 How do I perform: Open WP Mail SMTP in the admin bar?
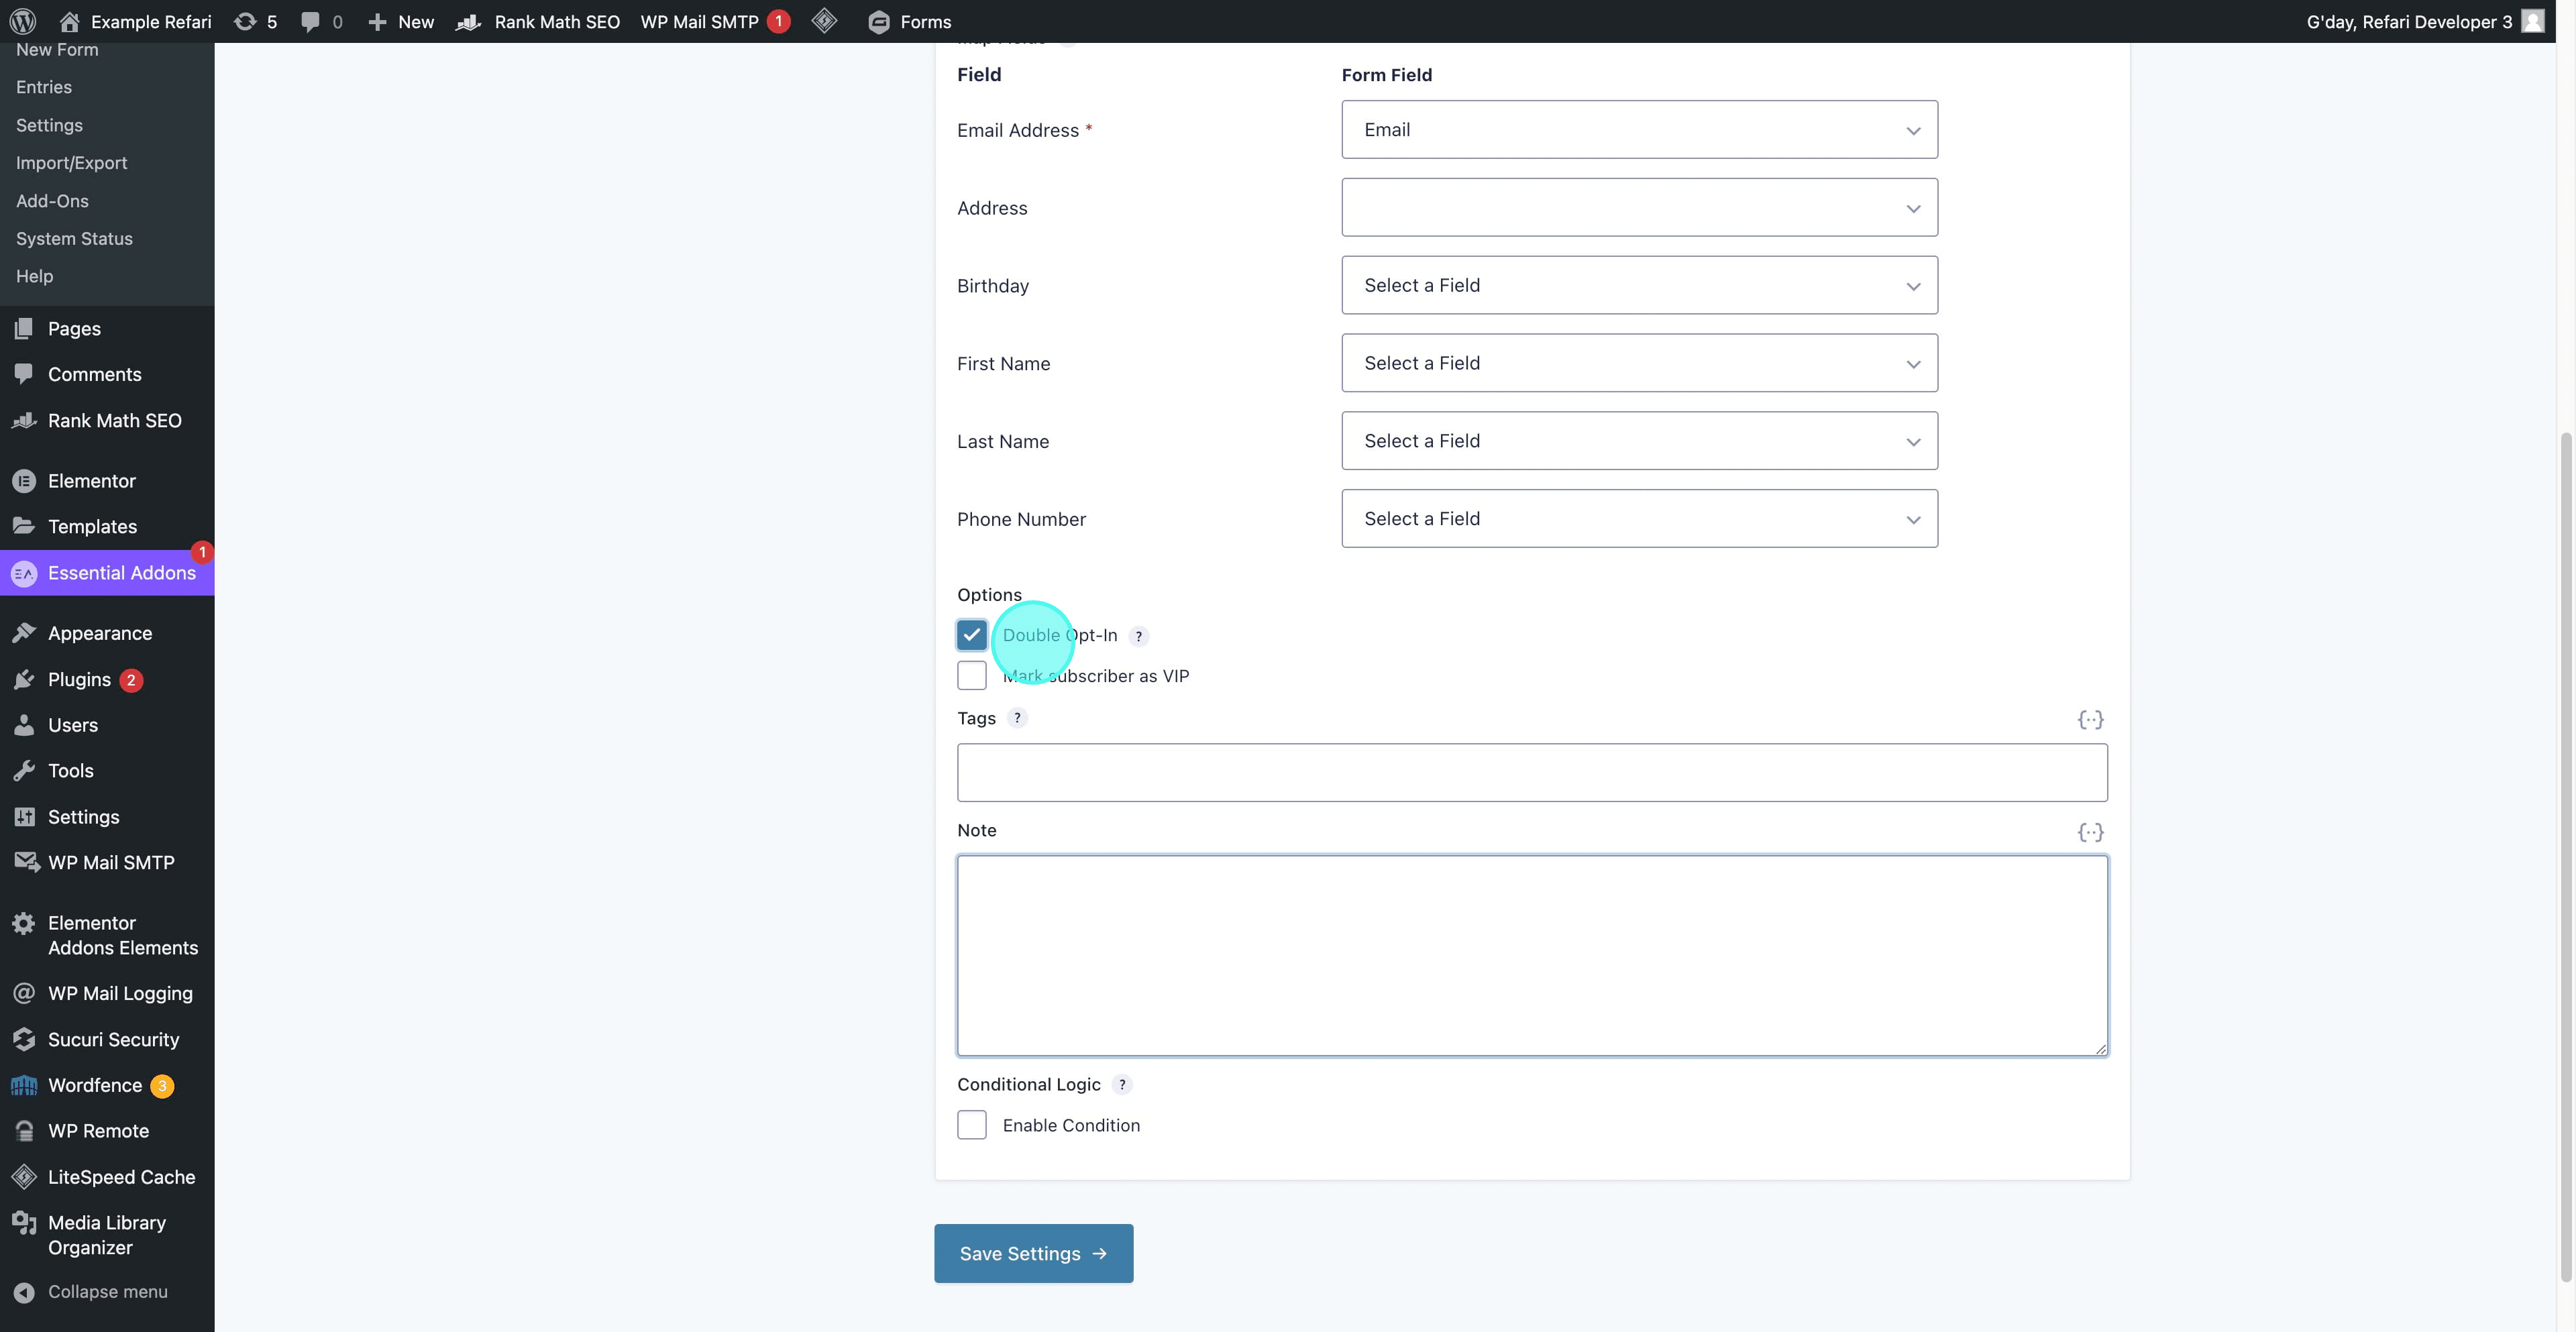click(714, 21)
